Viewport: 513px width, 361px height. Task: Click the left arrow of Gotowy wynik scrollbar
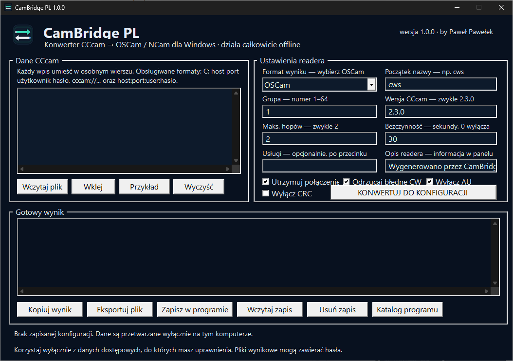tap(22, 291)
